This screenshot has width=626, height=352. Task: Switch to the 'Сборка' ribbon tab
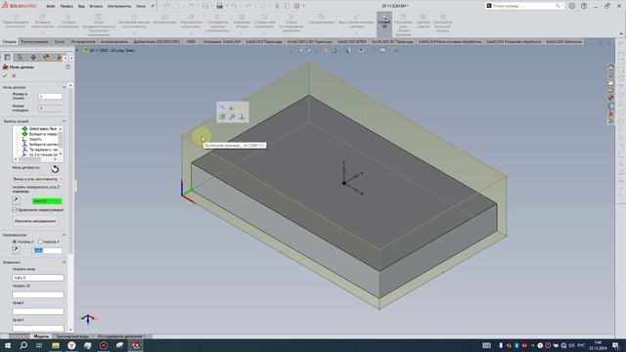coord(9,41)
